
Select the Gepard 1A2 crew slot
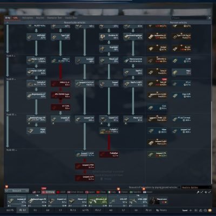click(x=57, y=201)
